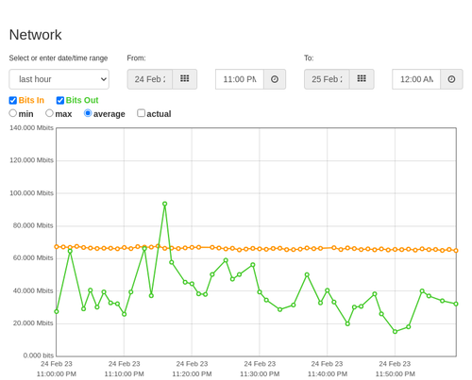Image resolution: width=472 pixels, height=380 pixels.
Task: Click the '140.000 Mbits' y-axis label
Action: pyautogui.click(x=31, y=127)
